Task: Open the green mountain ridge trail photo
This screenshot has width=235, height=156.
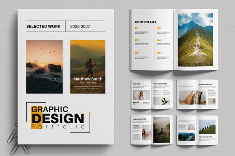Action: click(195, 40)
